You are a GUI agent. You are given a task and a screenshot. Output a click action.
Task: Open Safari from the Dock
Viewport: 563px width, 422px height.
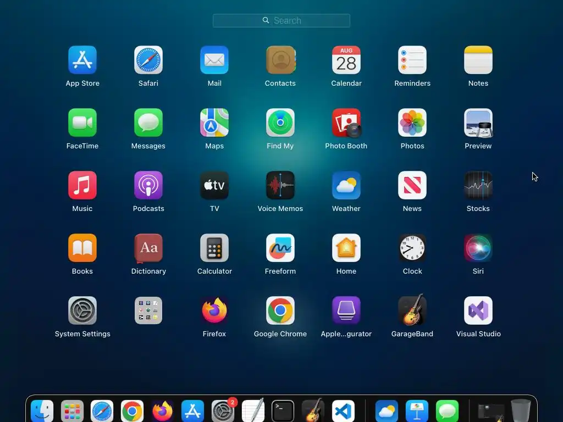point(102,411)
